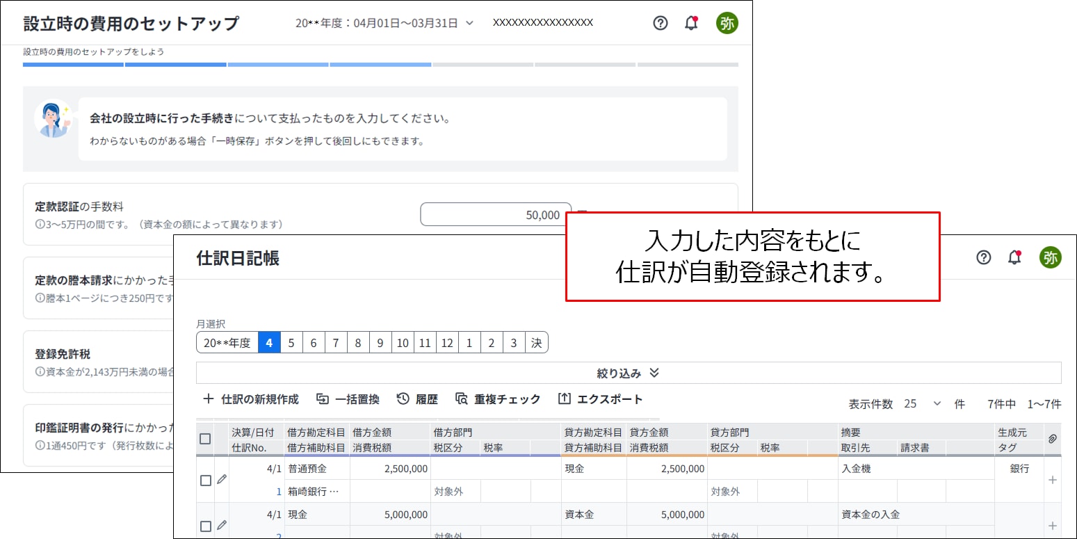Toggle the select-all checkbox in table header
The width and height of the screenshot is (1077, 539).
pyautogui.click(x=205, y=439)
